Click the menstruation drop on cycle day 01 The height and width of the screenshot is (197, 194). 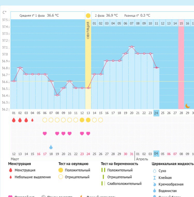[14, 120]
